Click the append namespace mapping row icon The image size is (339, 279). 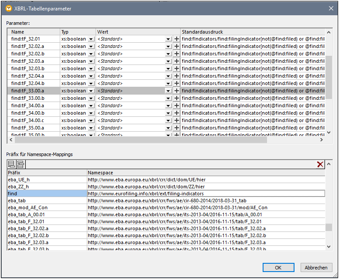point(12,164)
